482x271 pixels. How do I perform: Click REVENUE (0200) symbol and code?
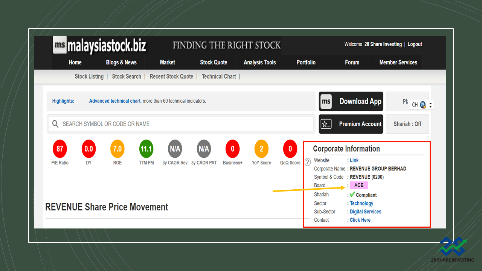tap(367, 177)
